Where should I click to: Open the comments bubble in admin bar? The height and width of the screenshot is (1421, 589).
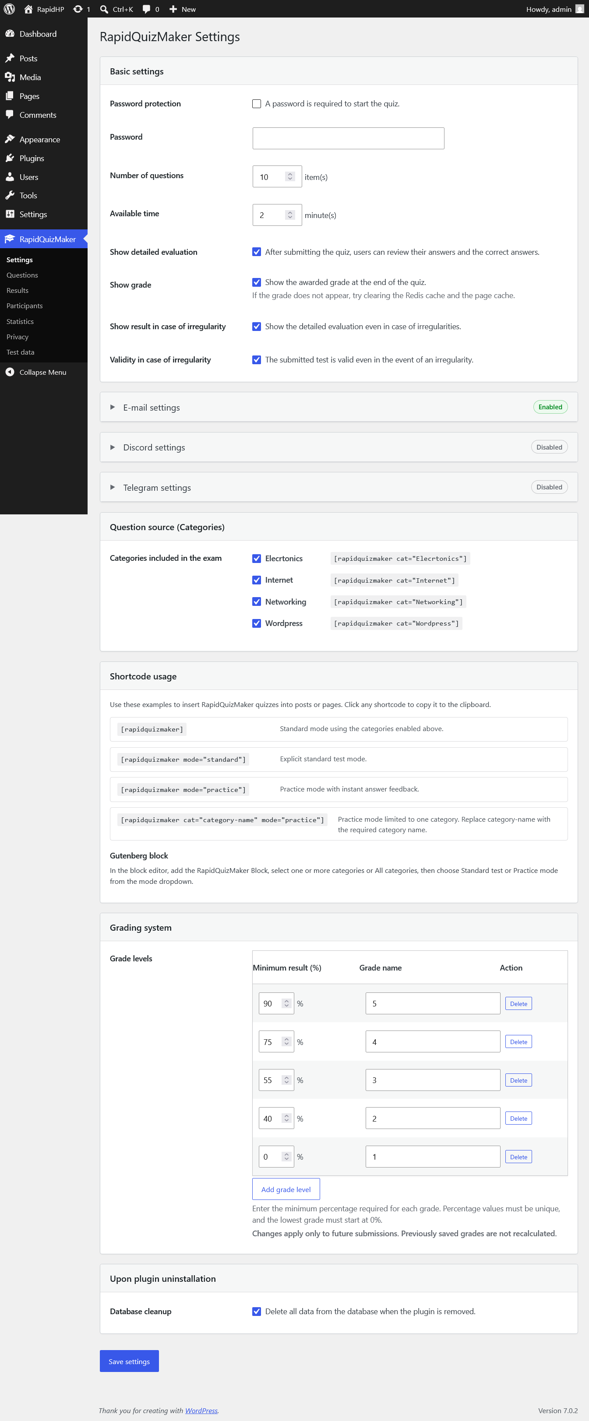[x=146, y=9]
